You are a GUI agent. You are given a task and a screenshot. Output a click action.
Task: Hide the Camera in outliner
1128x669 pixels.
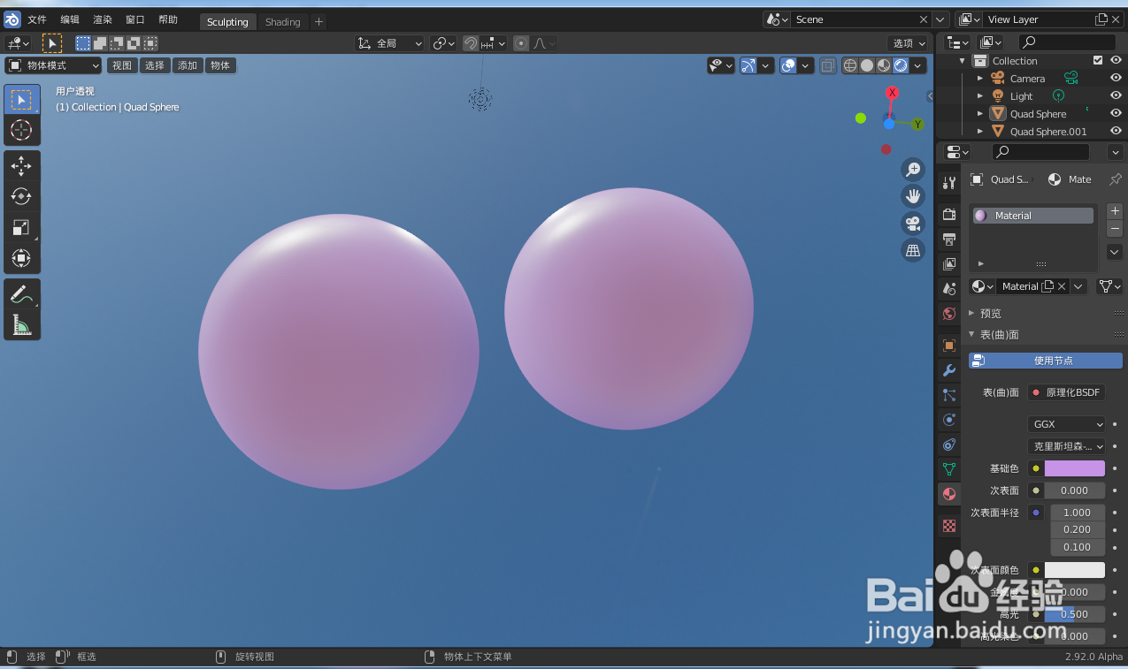tap(1116, 78)
